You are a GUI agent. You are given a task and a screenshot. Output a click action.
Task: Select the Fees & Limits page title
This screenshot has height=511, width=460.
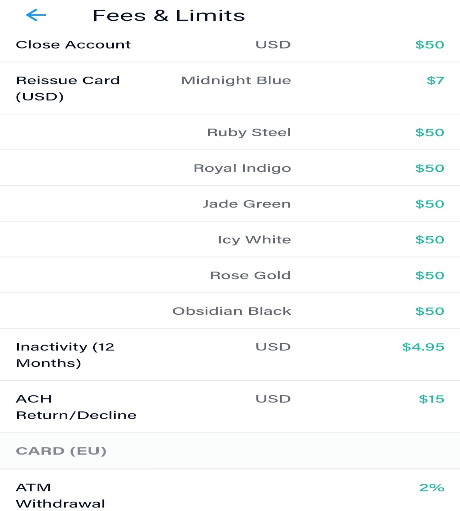click(x=169, y=16)
